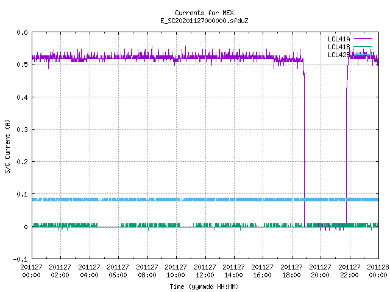Screen dimensions: 390x292
Task: Click the purple LCL41A legend line sample
Action: click(x=363, y=39)
